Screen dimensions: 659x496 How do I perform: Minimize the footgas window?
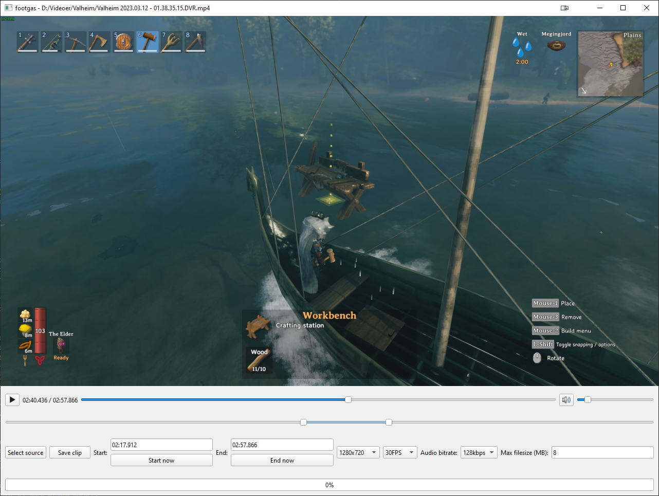599,8
